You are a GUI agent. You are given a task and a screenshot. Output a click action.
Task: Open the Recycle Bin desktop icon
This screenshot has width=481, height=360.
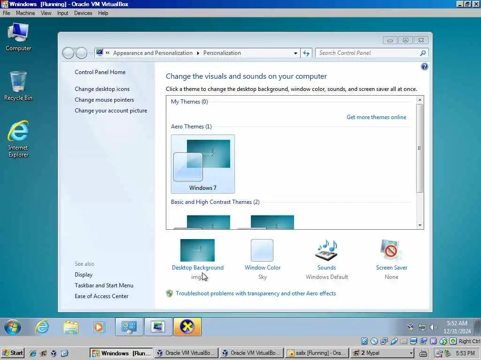[x=18, y=86]
